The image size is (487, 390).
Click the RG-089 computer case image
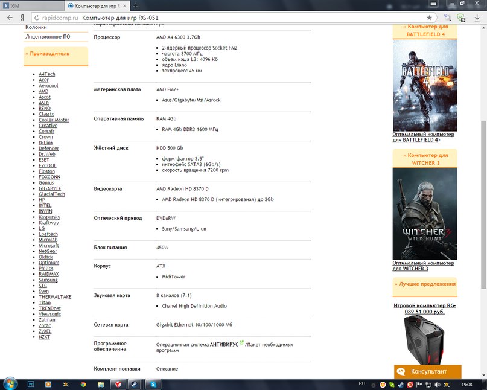pos(424,339)
